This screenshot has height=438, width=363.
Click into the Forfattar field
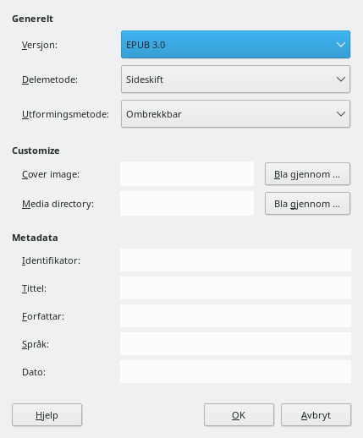tap(235, 316)
